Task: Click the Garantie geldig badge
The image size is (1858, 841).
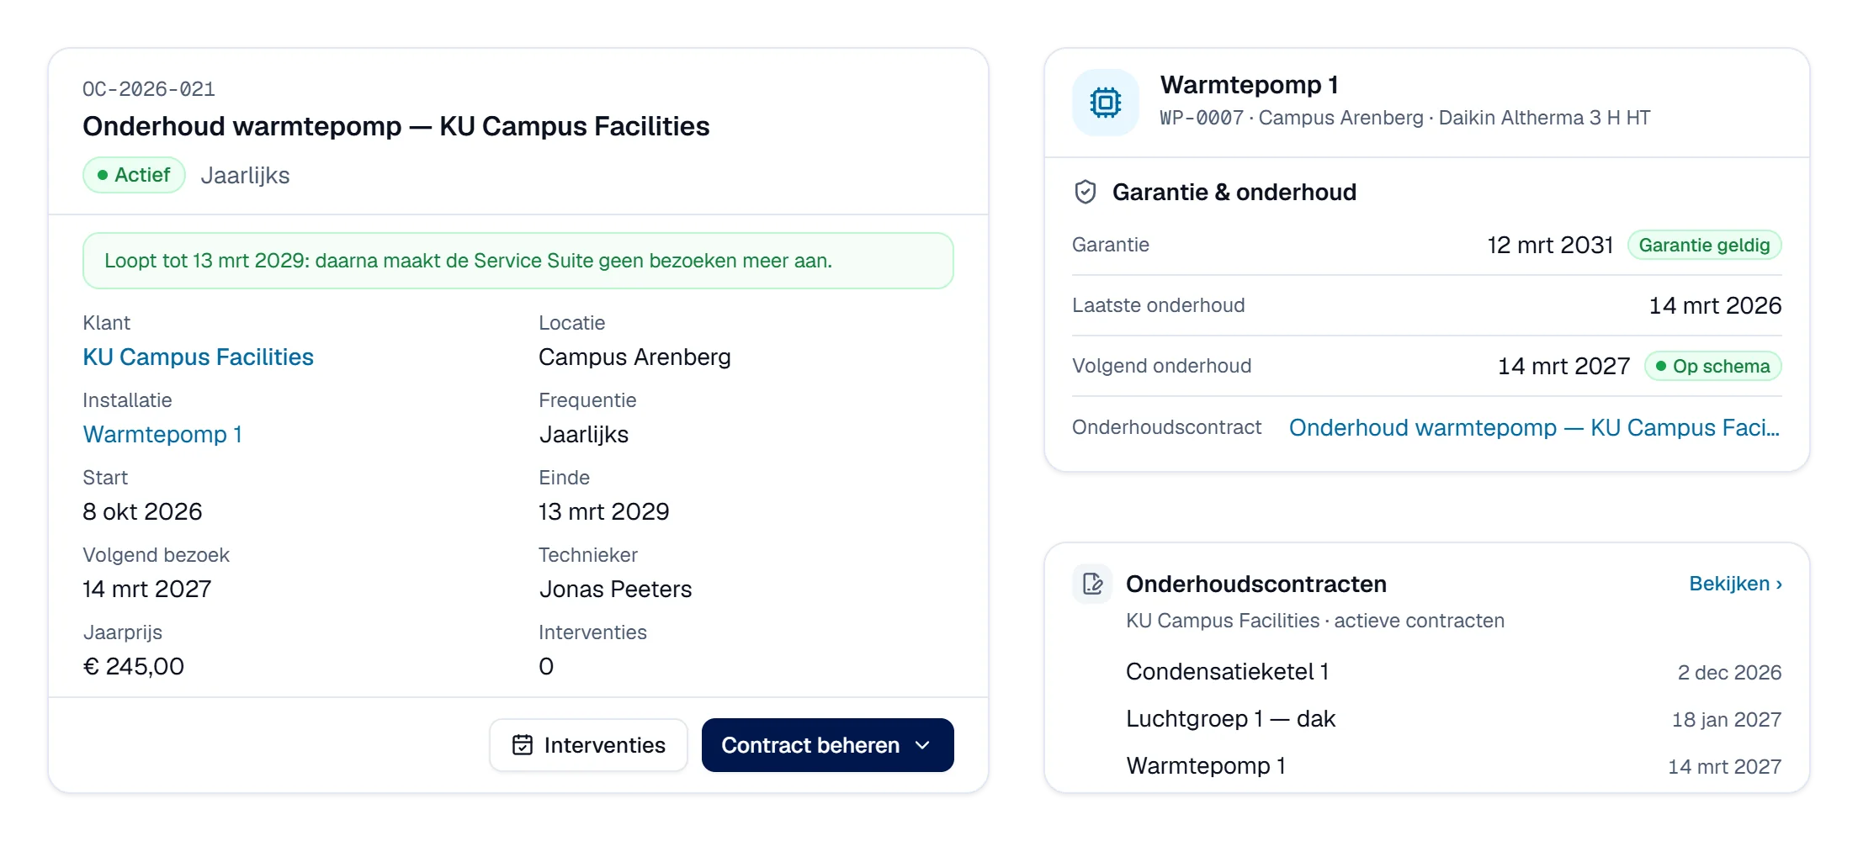Action: click(x=1704, y=245)
